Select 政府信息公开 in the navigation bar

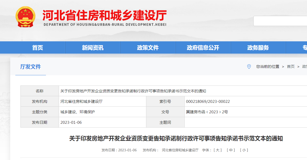[x=203, y=48]
